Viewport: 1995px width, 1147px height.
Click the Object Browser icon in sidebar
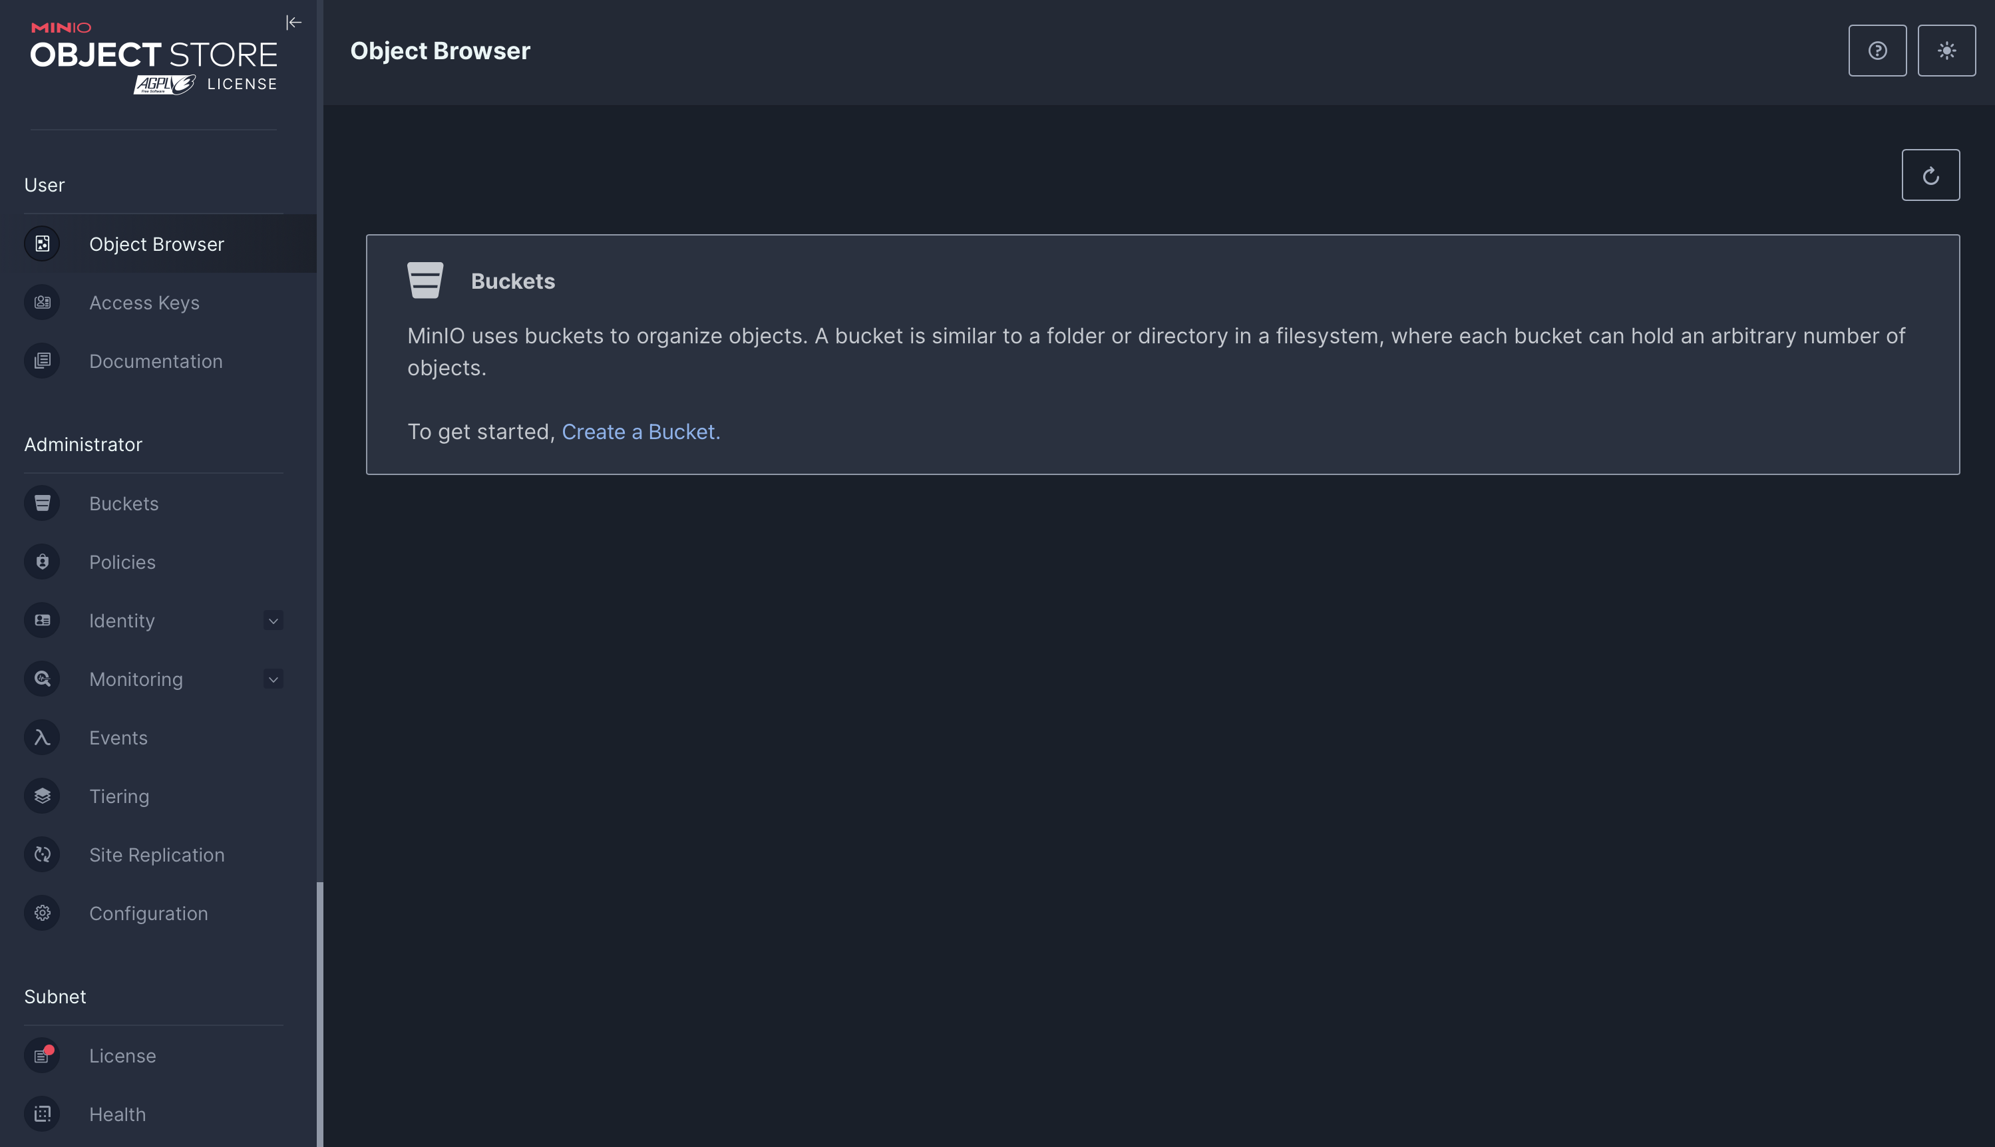[x=41, y=243]
